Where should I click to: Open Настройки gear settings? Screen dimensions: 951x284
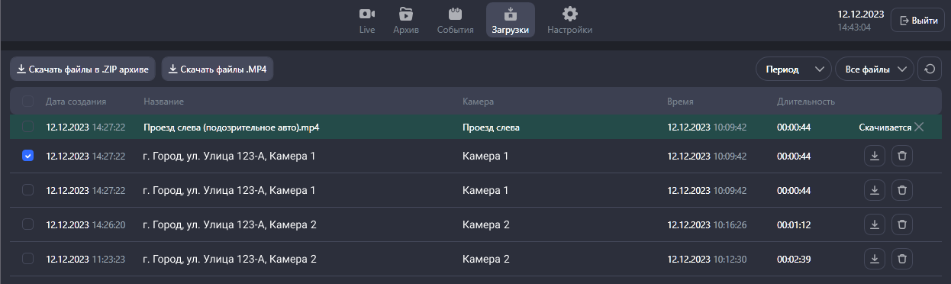click(x=569, y=21)
